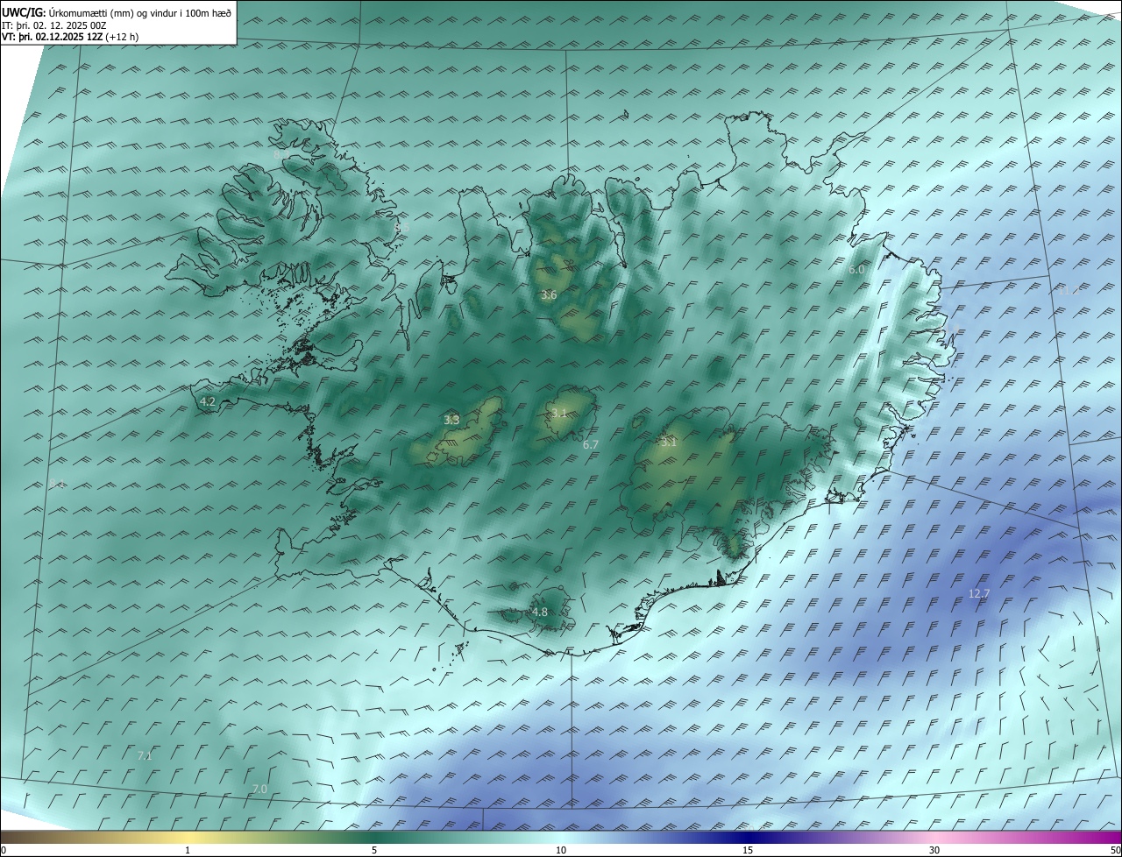Click the 6.0 value label on the map
The image size is (1122, 857).
[x=856, y=270]
